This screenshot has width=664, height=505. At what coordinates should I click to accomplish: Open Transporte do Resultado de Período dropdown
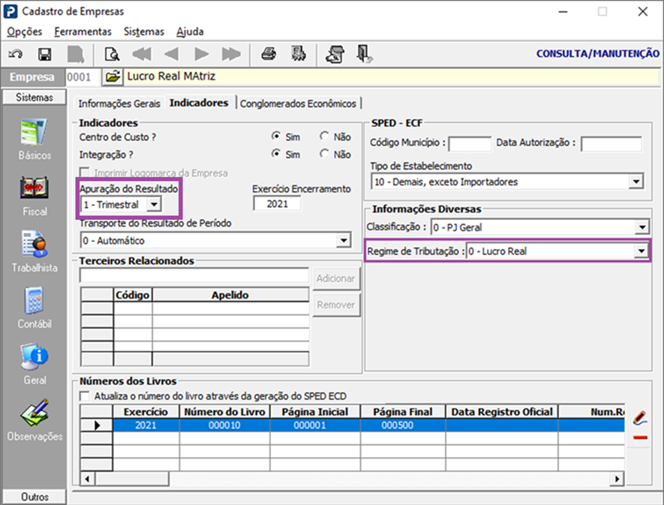pos(344,241)
